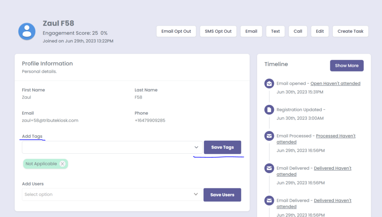Screen dimensions: 382x217
Task: Open the 'Processed Haven't attended' link
Action: click(x=335, y=136)
